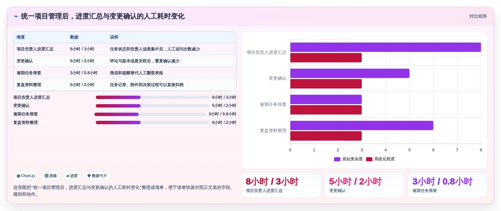The width and height of the screenshot is (501, 211).
Task: Click purple bar for 项目负责人进度汇总 in chart
Action: coord(386,47)
